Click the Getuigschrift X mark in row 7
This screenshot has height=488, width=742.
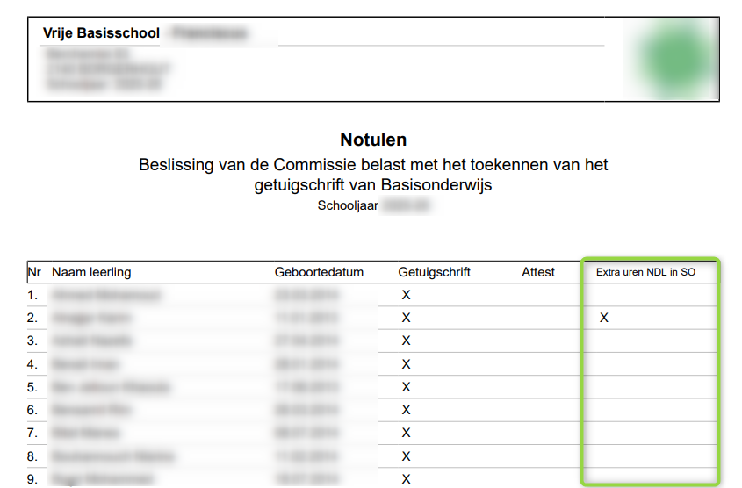(406, 433)
